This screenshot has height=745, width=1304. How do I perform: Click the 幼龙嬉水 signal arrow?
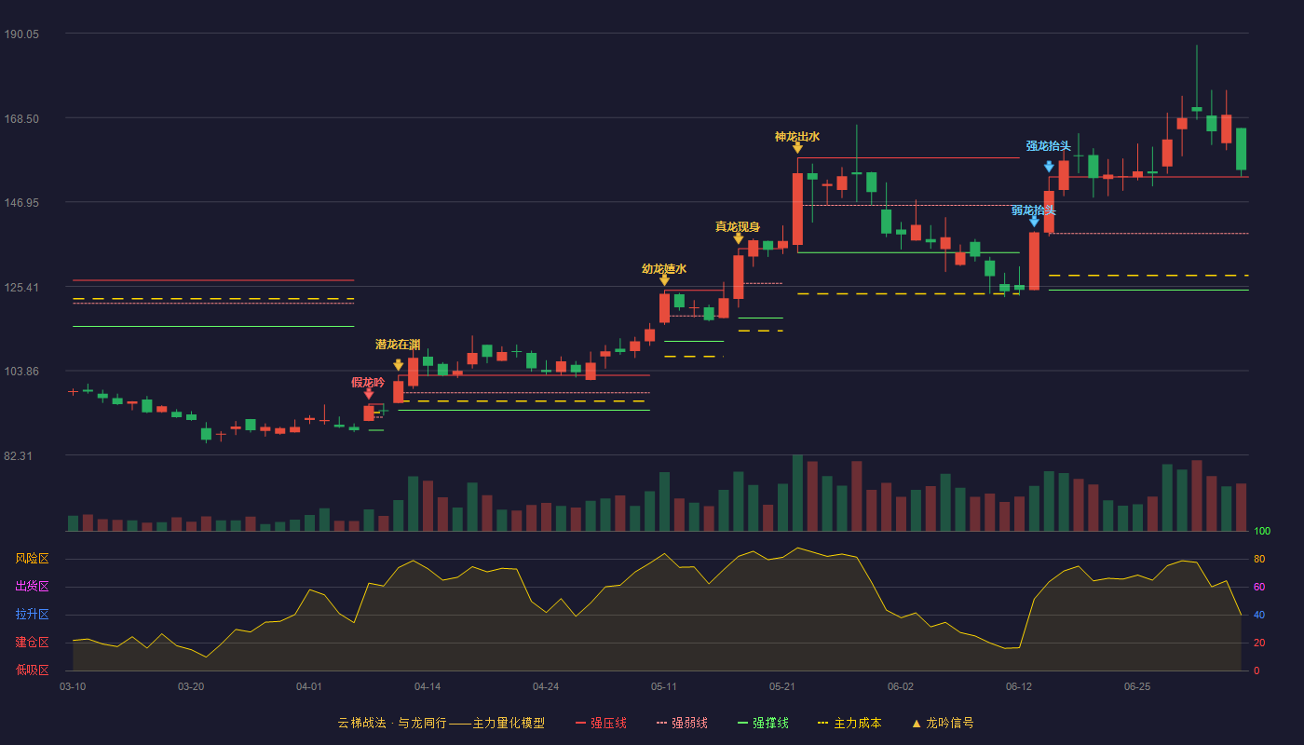tap(664, 279)
